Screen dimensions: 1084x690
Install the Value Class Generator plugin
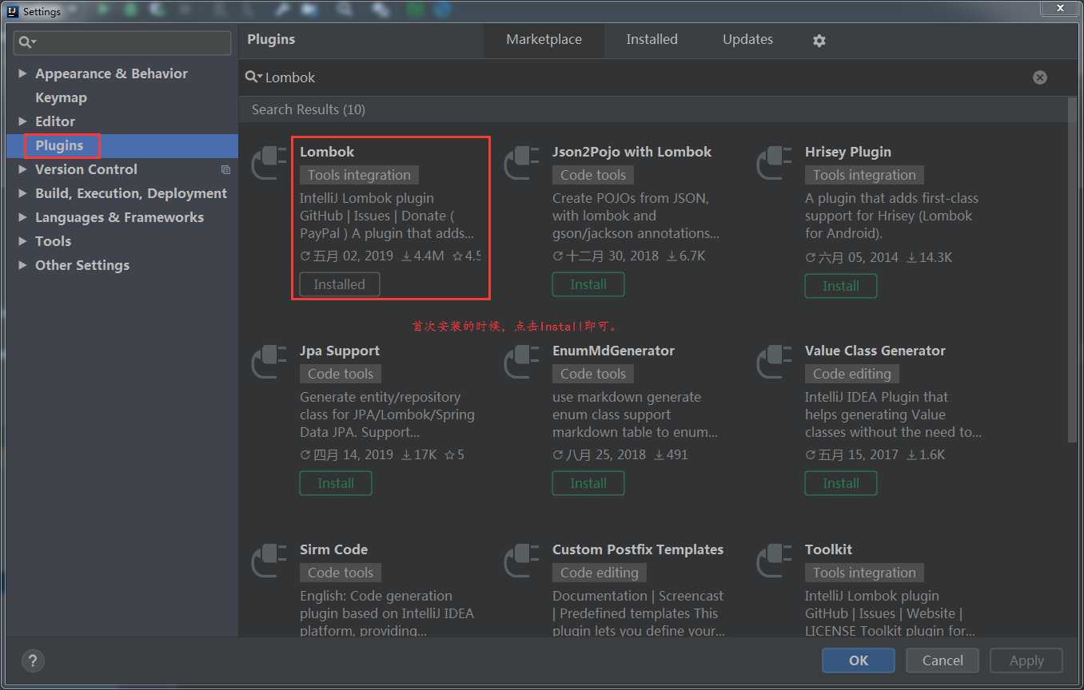point(841,483)
